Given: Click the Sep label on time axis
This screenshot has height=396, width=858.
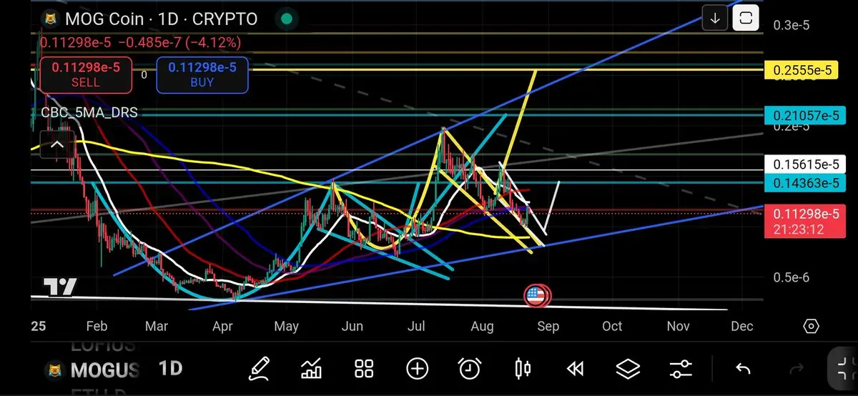Looking at the screenshot, I should point(547,327).
